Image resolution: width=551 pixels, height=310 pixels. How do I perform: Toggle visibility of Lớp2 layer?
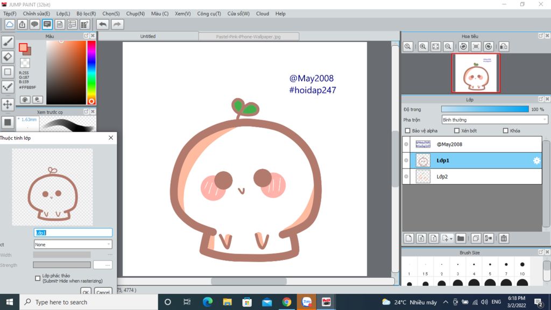406,177
